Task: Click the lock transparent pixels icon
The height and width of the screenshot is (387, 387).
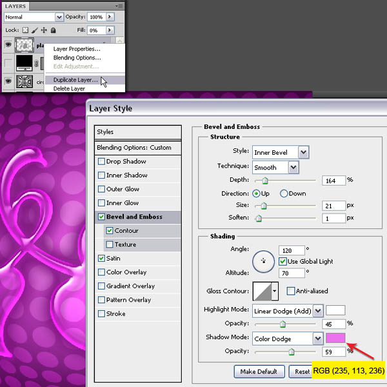Action: pyautogui.click(x=25, y=30)
